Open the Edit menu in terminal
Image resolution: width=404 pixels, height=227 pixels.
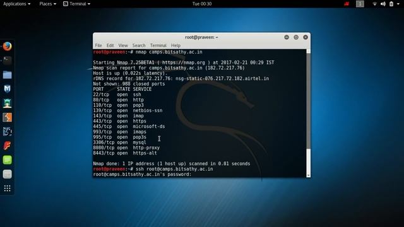pos(110,45)
